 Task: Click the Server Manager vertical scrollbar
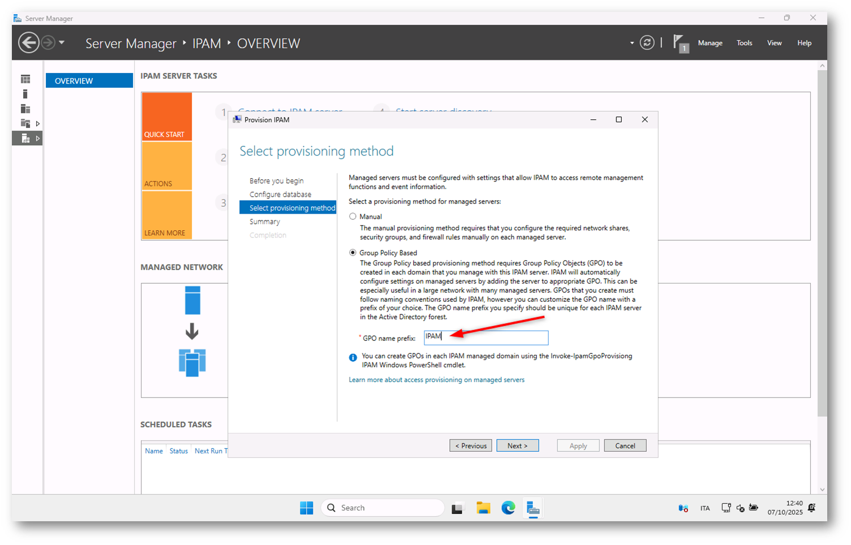click(x=822, y=243)
